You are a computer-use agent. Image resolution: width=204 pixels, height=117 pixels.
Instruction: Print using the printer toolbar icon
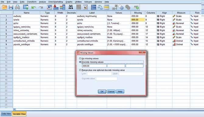17,7
